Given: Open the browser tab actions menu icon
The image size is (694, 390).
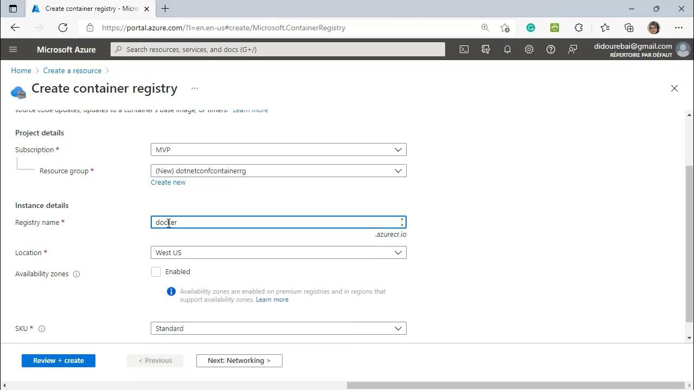Looking at the screenshot, I should point(13,9).
